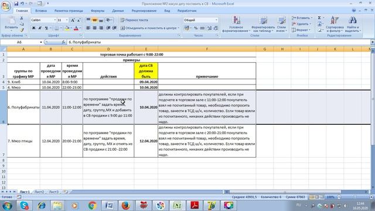375x211 pixels.
Task: Align text to top
Action: pos(88,20)
